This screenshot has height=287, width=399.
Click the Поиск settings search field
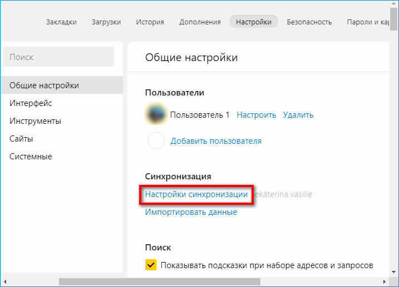point(58,57)
